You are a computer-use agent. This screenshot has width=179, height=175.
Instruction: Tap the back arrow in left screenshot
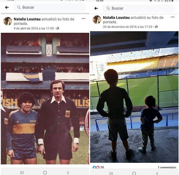pos(7,7)
